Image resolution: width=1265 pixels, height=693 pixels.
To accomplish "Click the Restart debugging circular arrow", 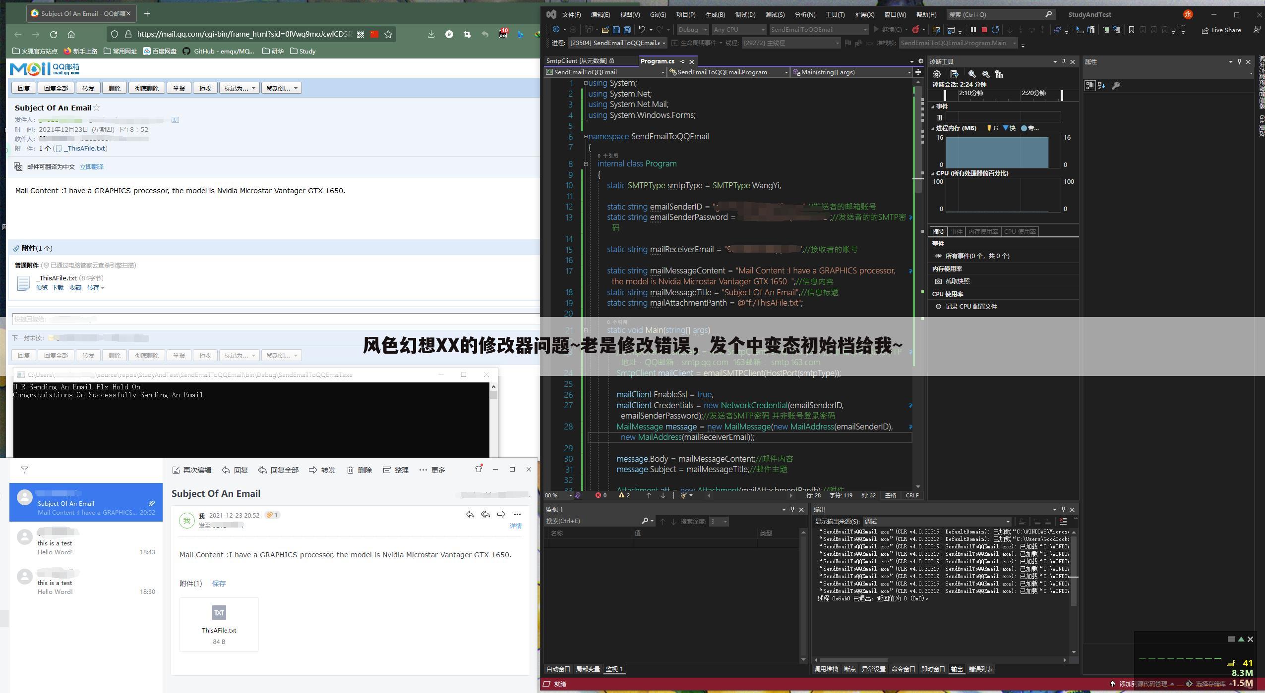I will (995, 30).
